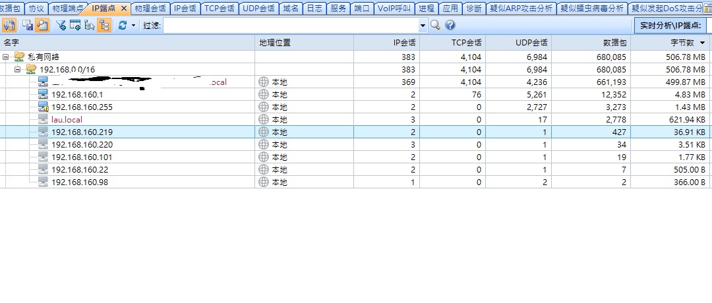Open the filter field history dropdown
Screen dimensions: 712x303
pos(423,26)
